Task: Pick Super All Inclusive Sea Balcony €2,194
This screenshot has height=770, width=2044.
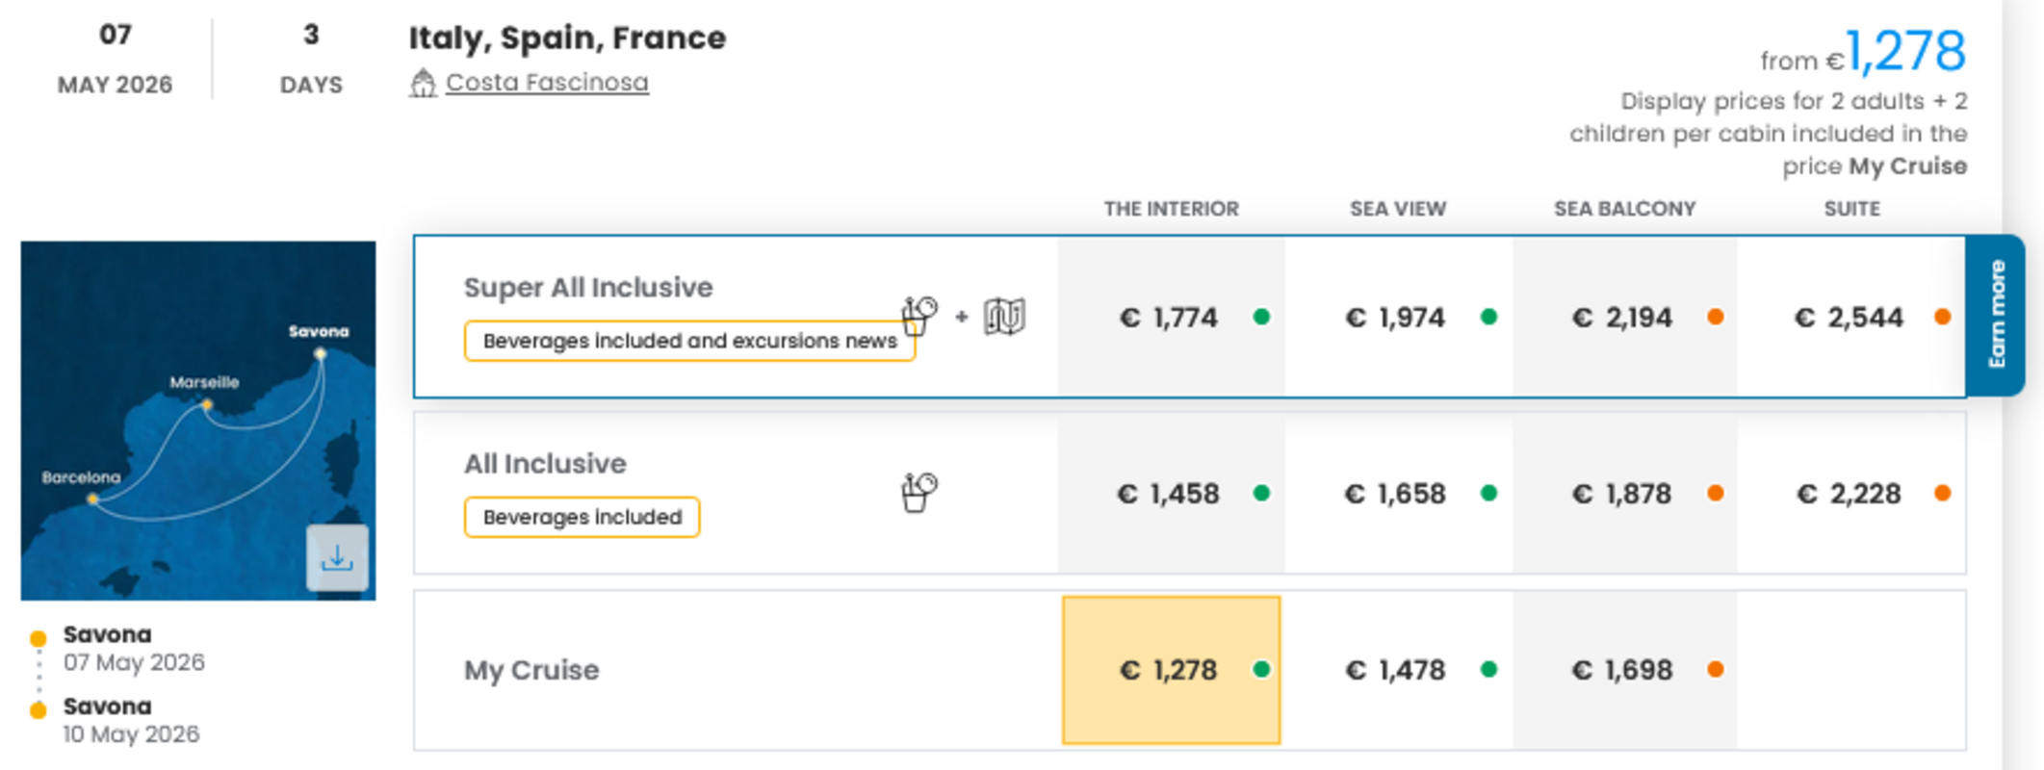Action: (x=1624, y=317)
